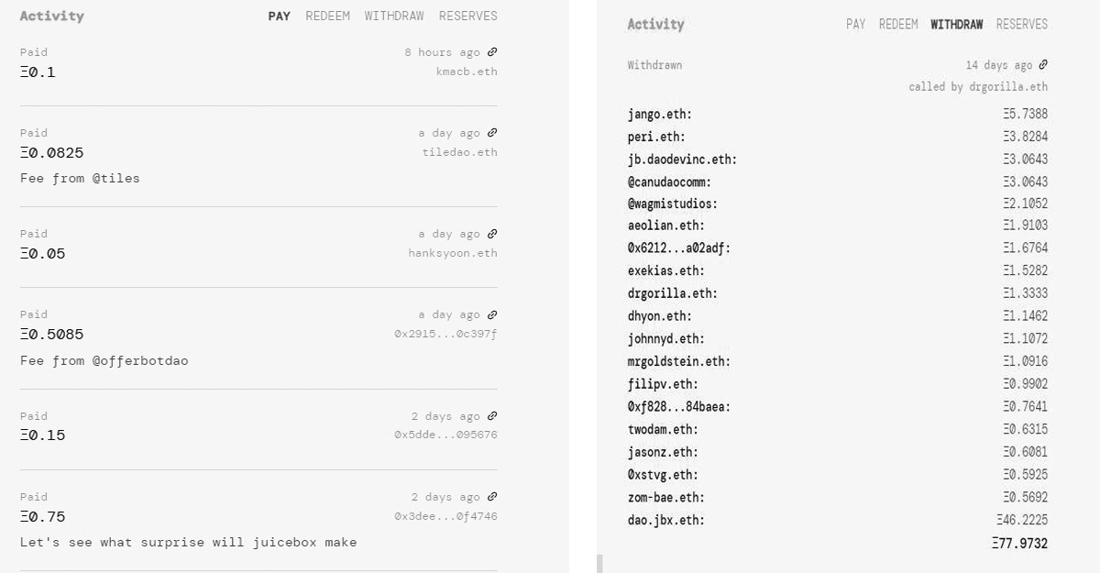Click link icon on Ξ0.75 payment
This screenshot has width=1100, height=573.
tap(492, 497)
